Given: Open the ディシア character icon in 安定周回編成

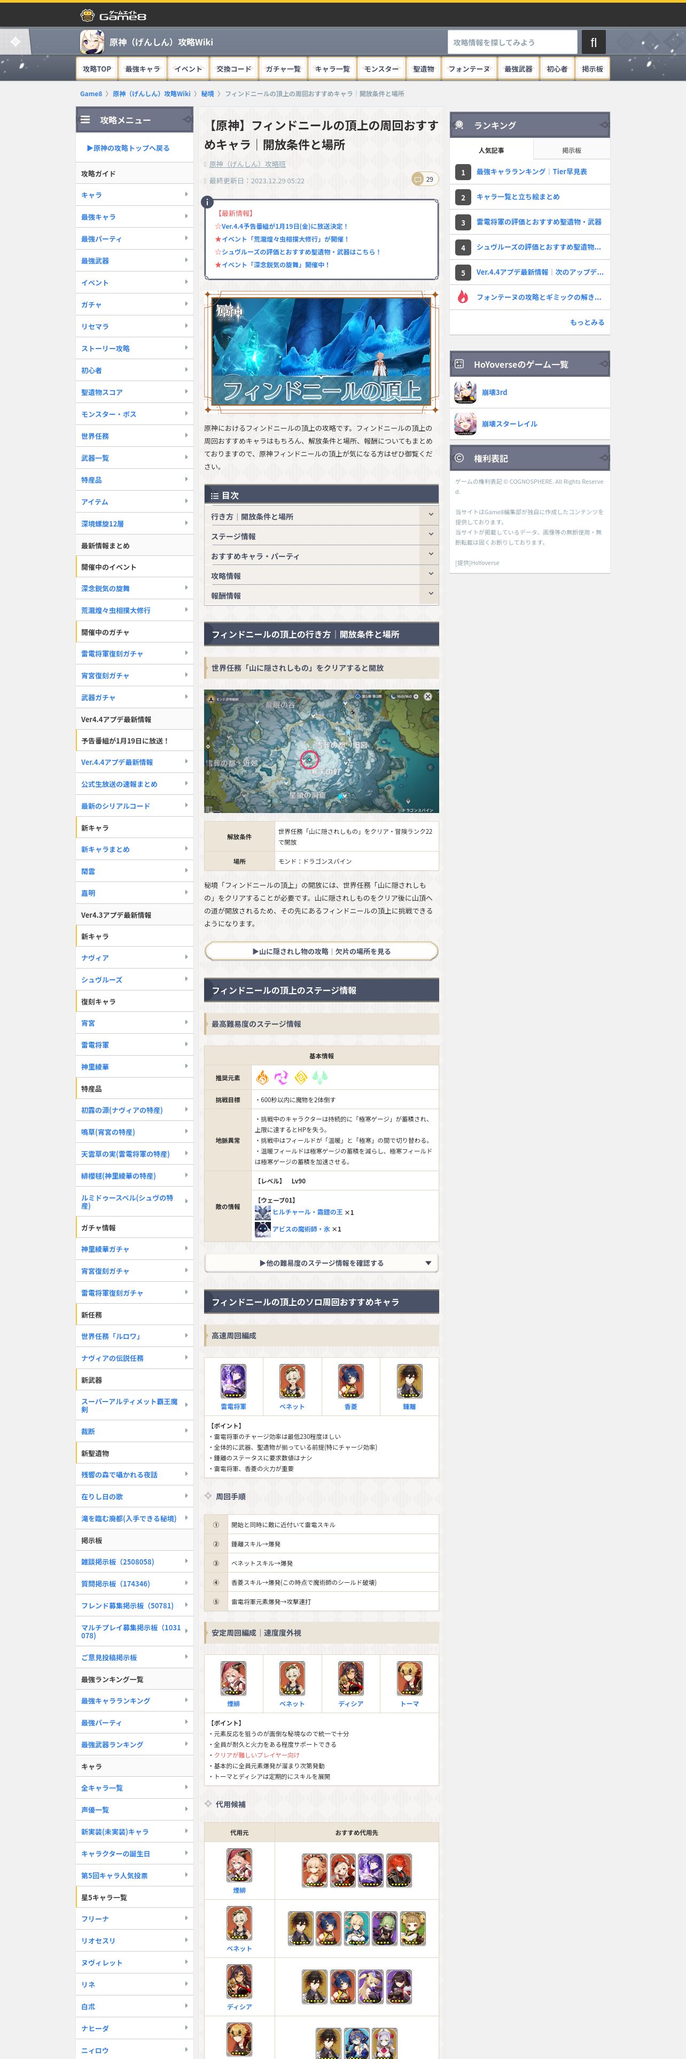Looking at the screenshot, I should tap(350, 1678).
